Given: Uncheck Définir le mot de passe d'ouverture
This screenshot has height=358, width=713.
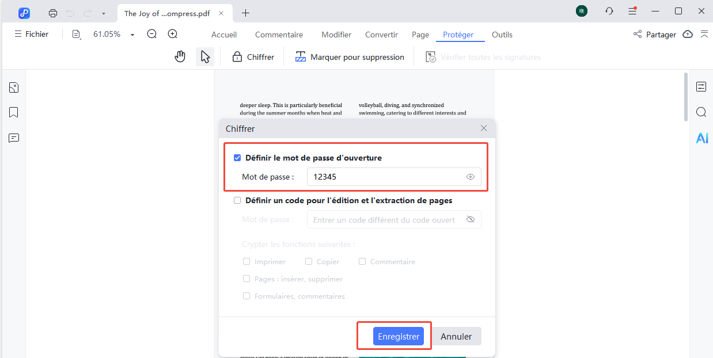Looking at the screenshot, I should (237, 157).
